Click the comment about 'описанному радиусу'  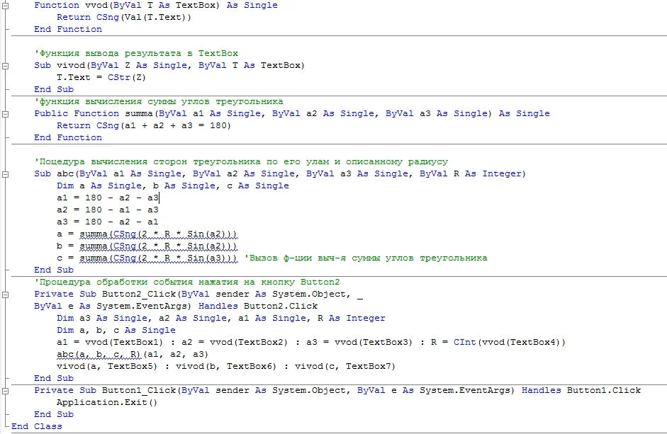[241, 162]
